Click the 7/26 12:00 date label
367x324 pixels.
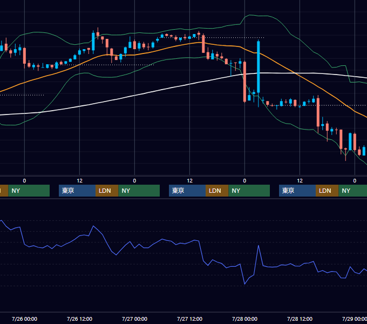pos(79,319)
